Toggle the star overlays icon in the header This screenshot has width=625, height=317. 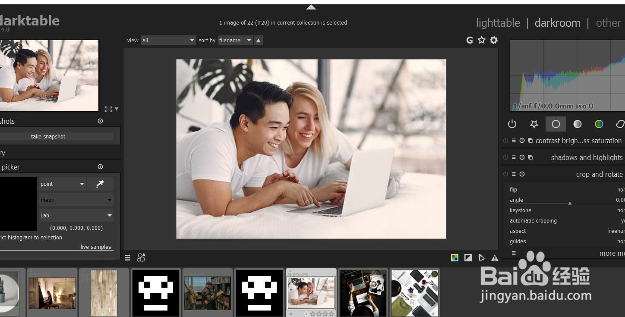tap(482, 40)
